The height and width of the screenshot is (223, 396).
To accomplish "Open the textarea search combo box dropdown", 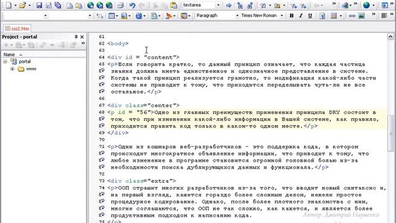I will (x=218, y=5).
